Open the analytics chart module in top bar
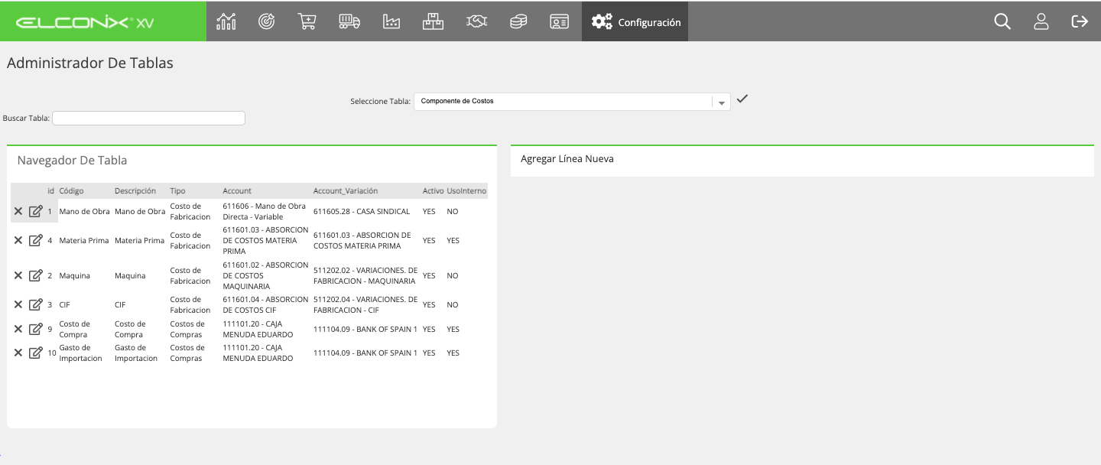 [x=226, y=21]
